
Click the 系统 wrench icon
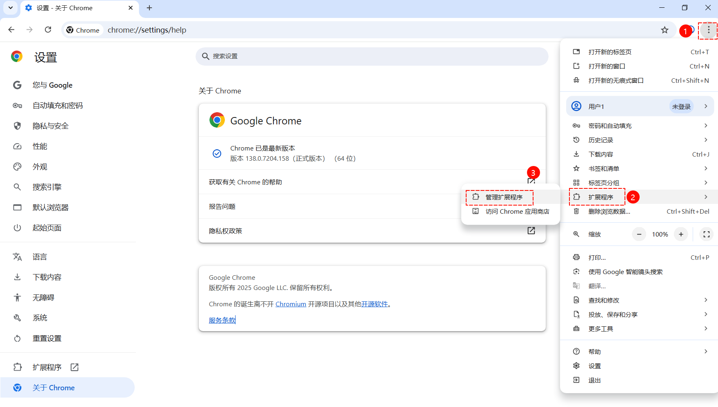click(17, 318)
